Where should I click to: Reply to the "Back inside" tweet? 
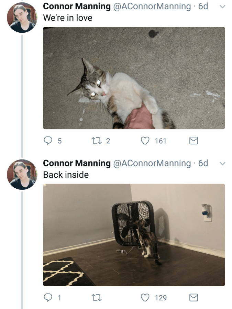point(48,297)
